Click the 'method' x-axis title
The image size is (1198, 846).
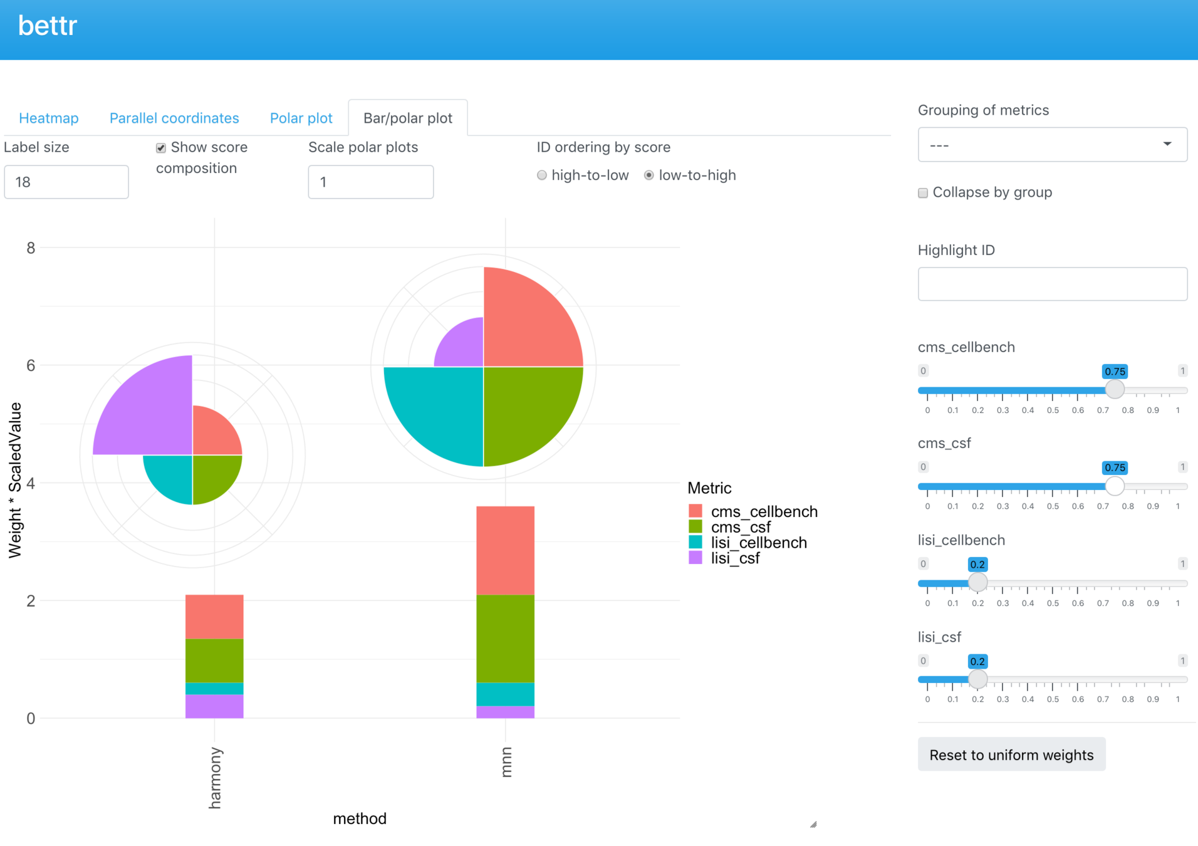pyautogui.click(x=360, y=818)
